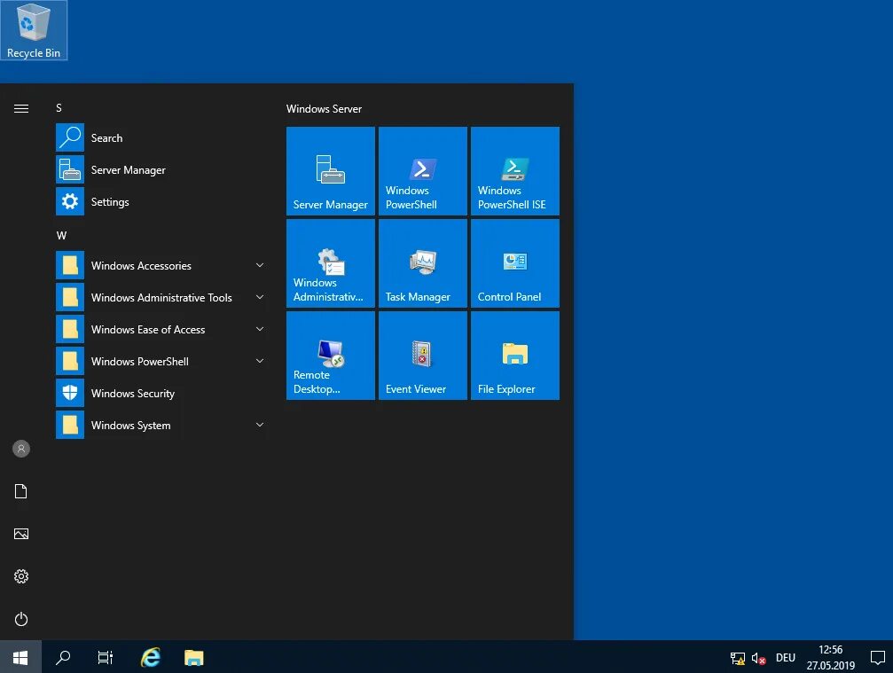Open the Windows Ease of Access folder

[161, 330]
